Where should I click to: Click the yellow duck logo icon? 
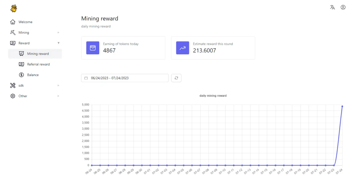[14, 8]
